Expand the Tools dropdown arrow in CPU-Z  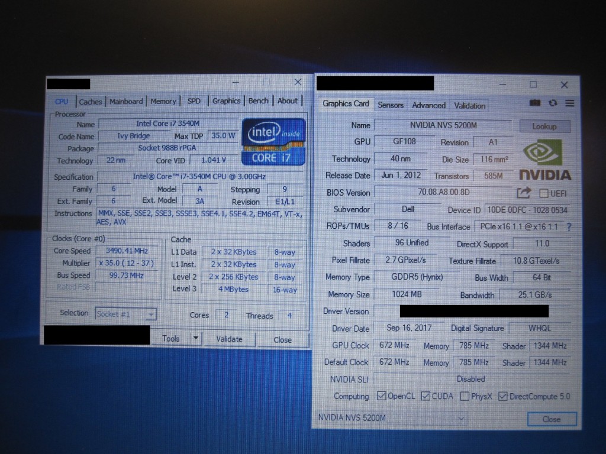(x=195, y=339)
